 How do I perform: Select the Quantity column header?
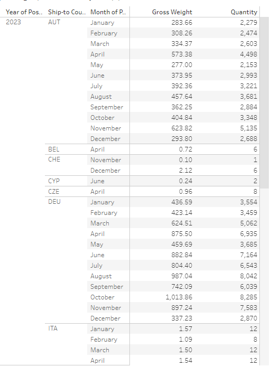point(244,12)
